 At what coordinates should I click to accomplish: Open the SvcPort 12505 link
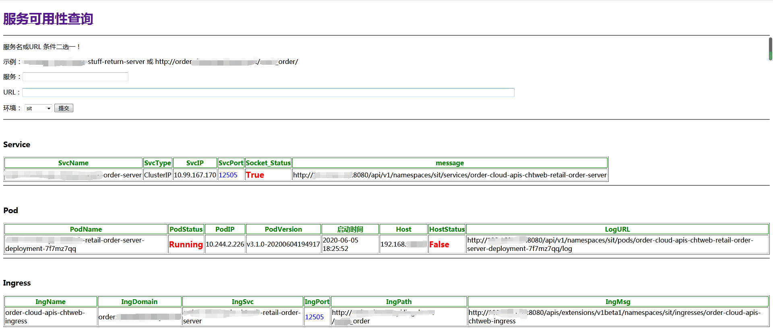point(228,175)
